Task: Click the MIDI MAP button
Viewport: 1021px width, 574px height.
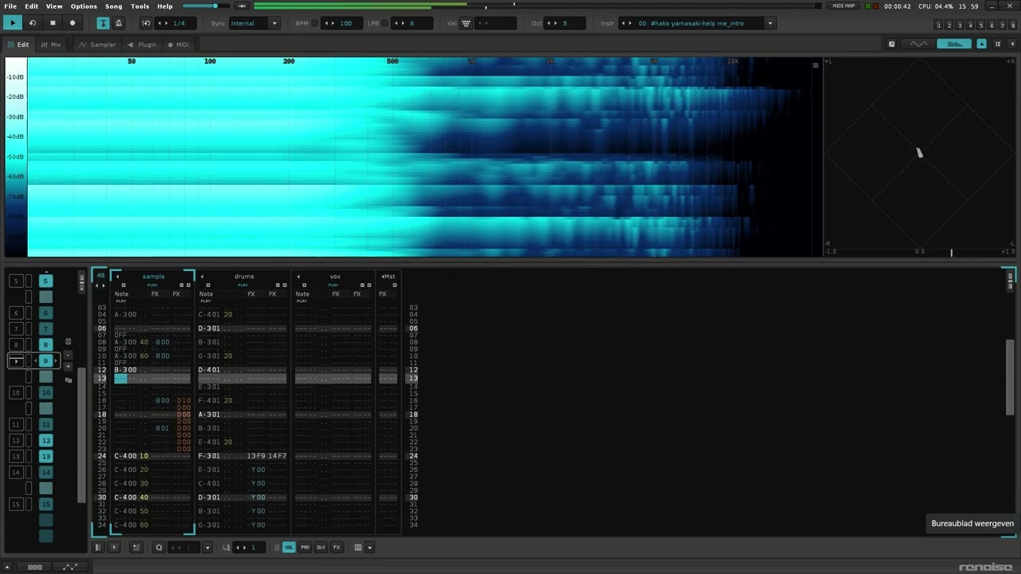Action: 843,6
